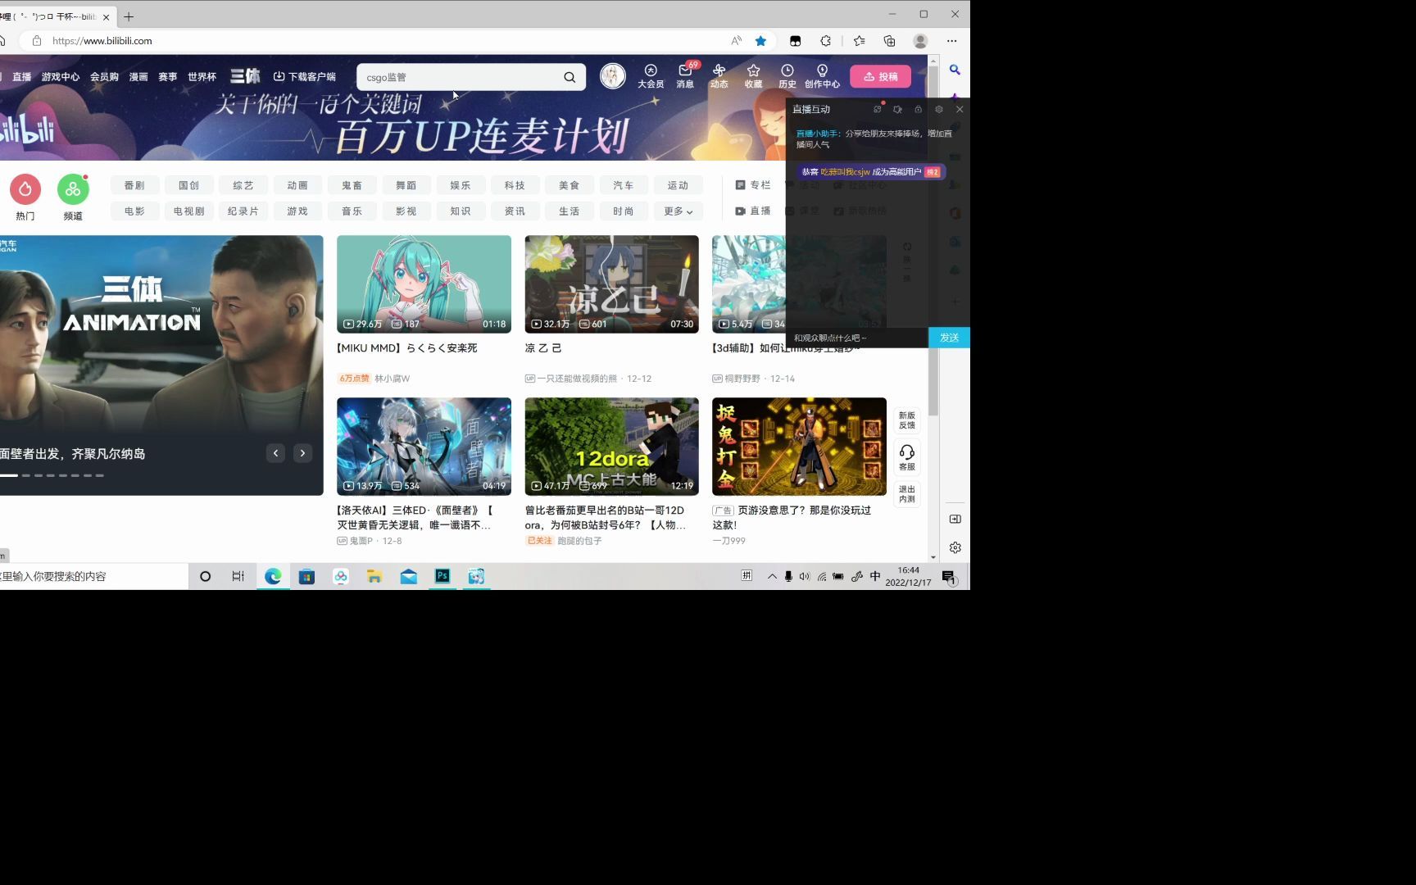This screenshot has height=885, width=1416.
Task: Open user avatar profile on Bilibili header
Action: click(x=612, y=76)
